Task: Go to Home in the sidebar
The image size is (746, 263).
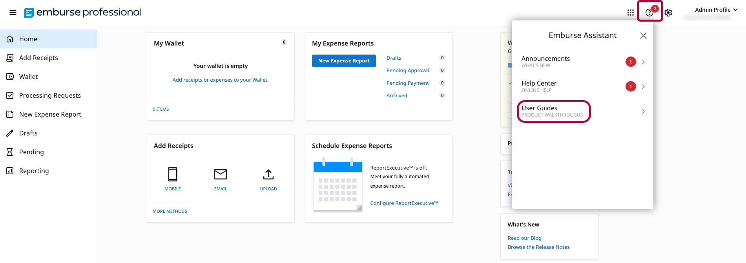Action: (49, 39)
